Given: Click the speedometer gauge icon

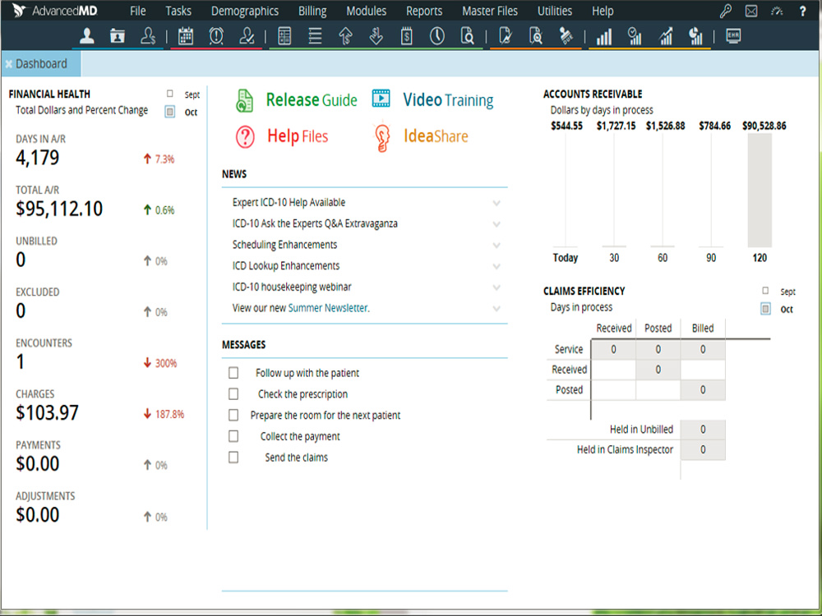Looking at the screenshot, I should [777, 11].
